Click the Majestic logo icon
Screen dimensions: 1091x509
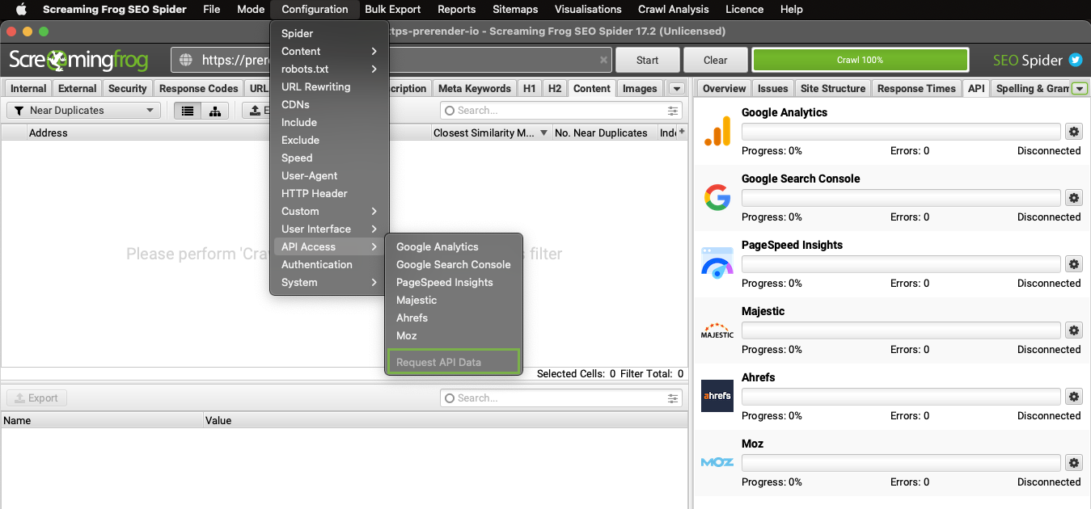coord(717,330)
